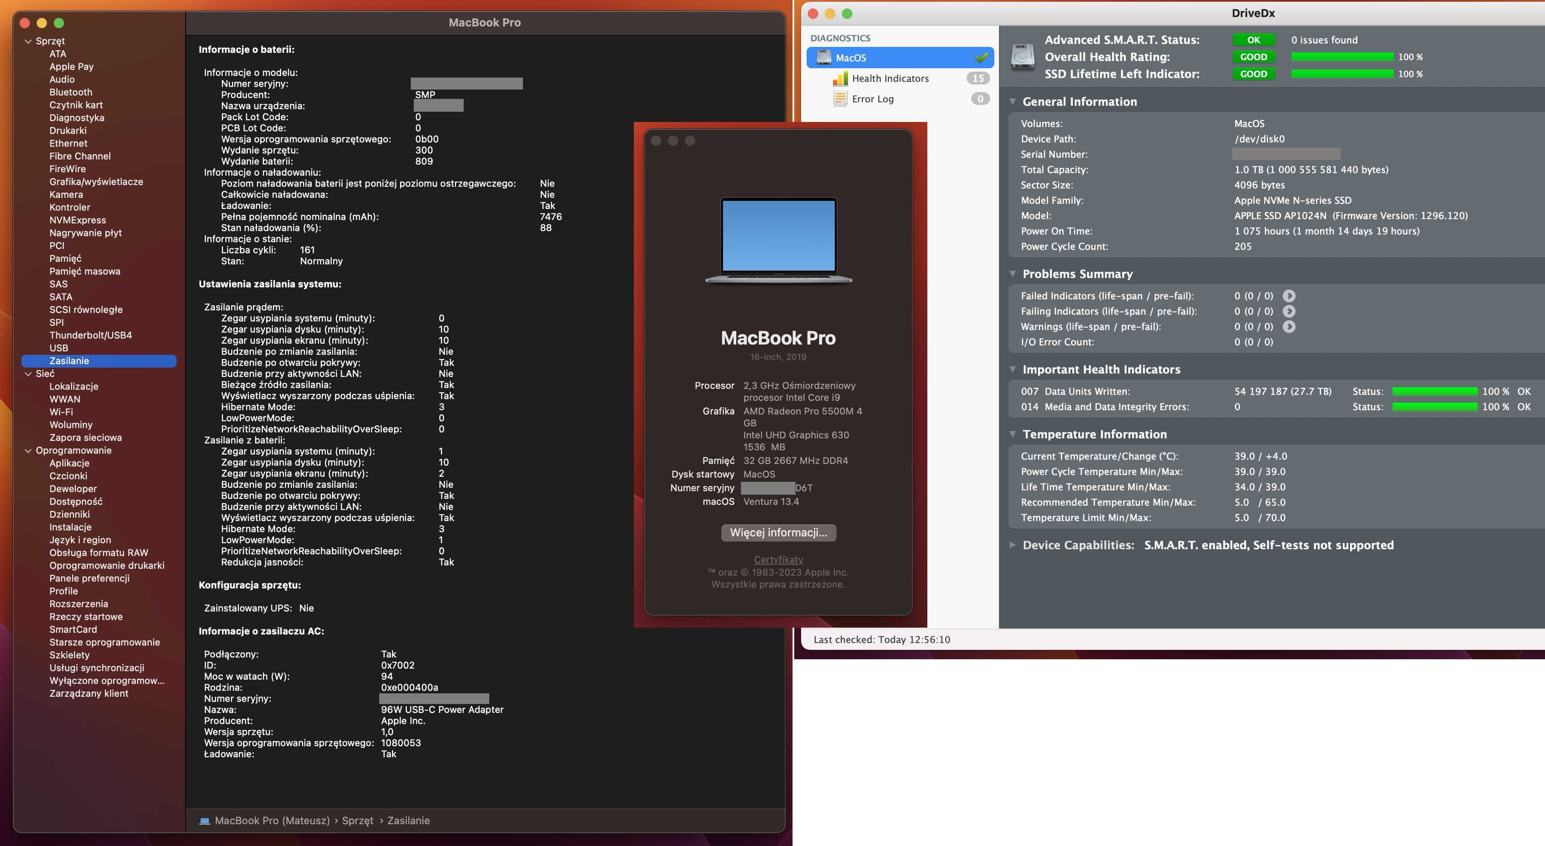This screenshot has height=846, width=1545.
Task: Click the green checkmark beside MacOS drive
Action: point(981,58)
